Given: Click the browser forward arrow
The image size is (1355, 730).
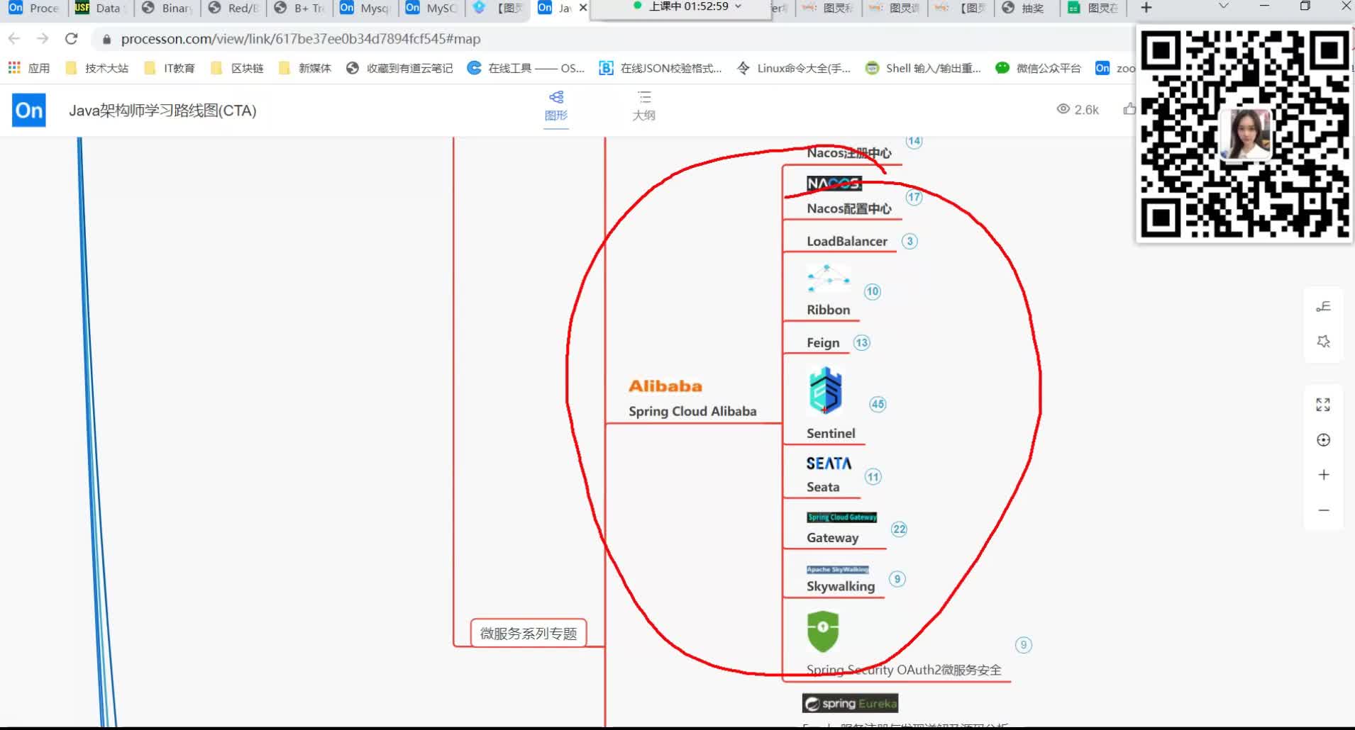Looking at the screenshot, I should pos(43,39).
